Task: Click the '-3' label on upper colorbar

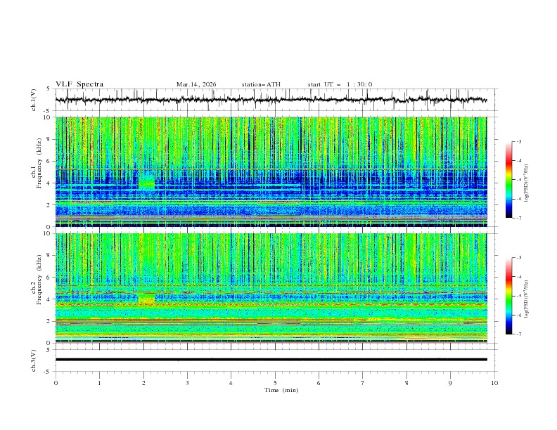Action: pos(519,141)
